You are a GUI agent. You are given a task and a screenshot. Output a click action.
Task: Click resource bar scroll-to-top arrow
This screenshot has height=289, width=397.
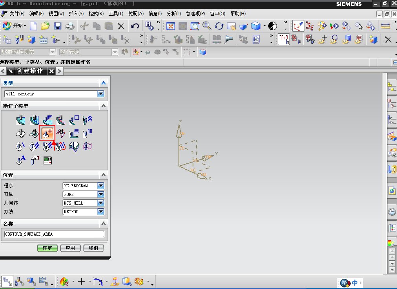coord(392,251)
